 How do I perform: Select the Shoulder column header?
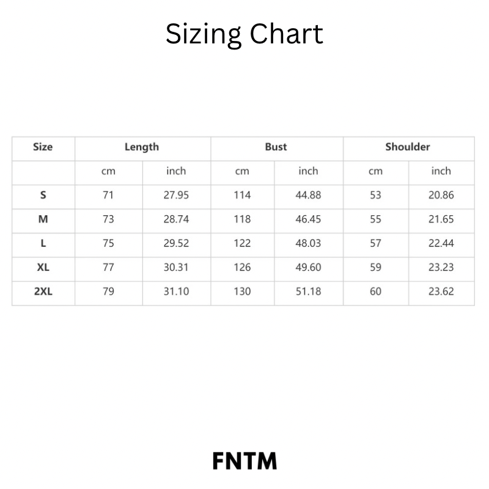click(408, 147)
